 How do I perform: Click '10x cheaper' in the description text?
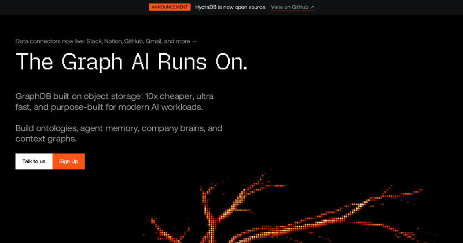(x=169, y=97)
